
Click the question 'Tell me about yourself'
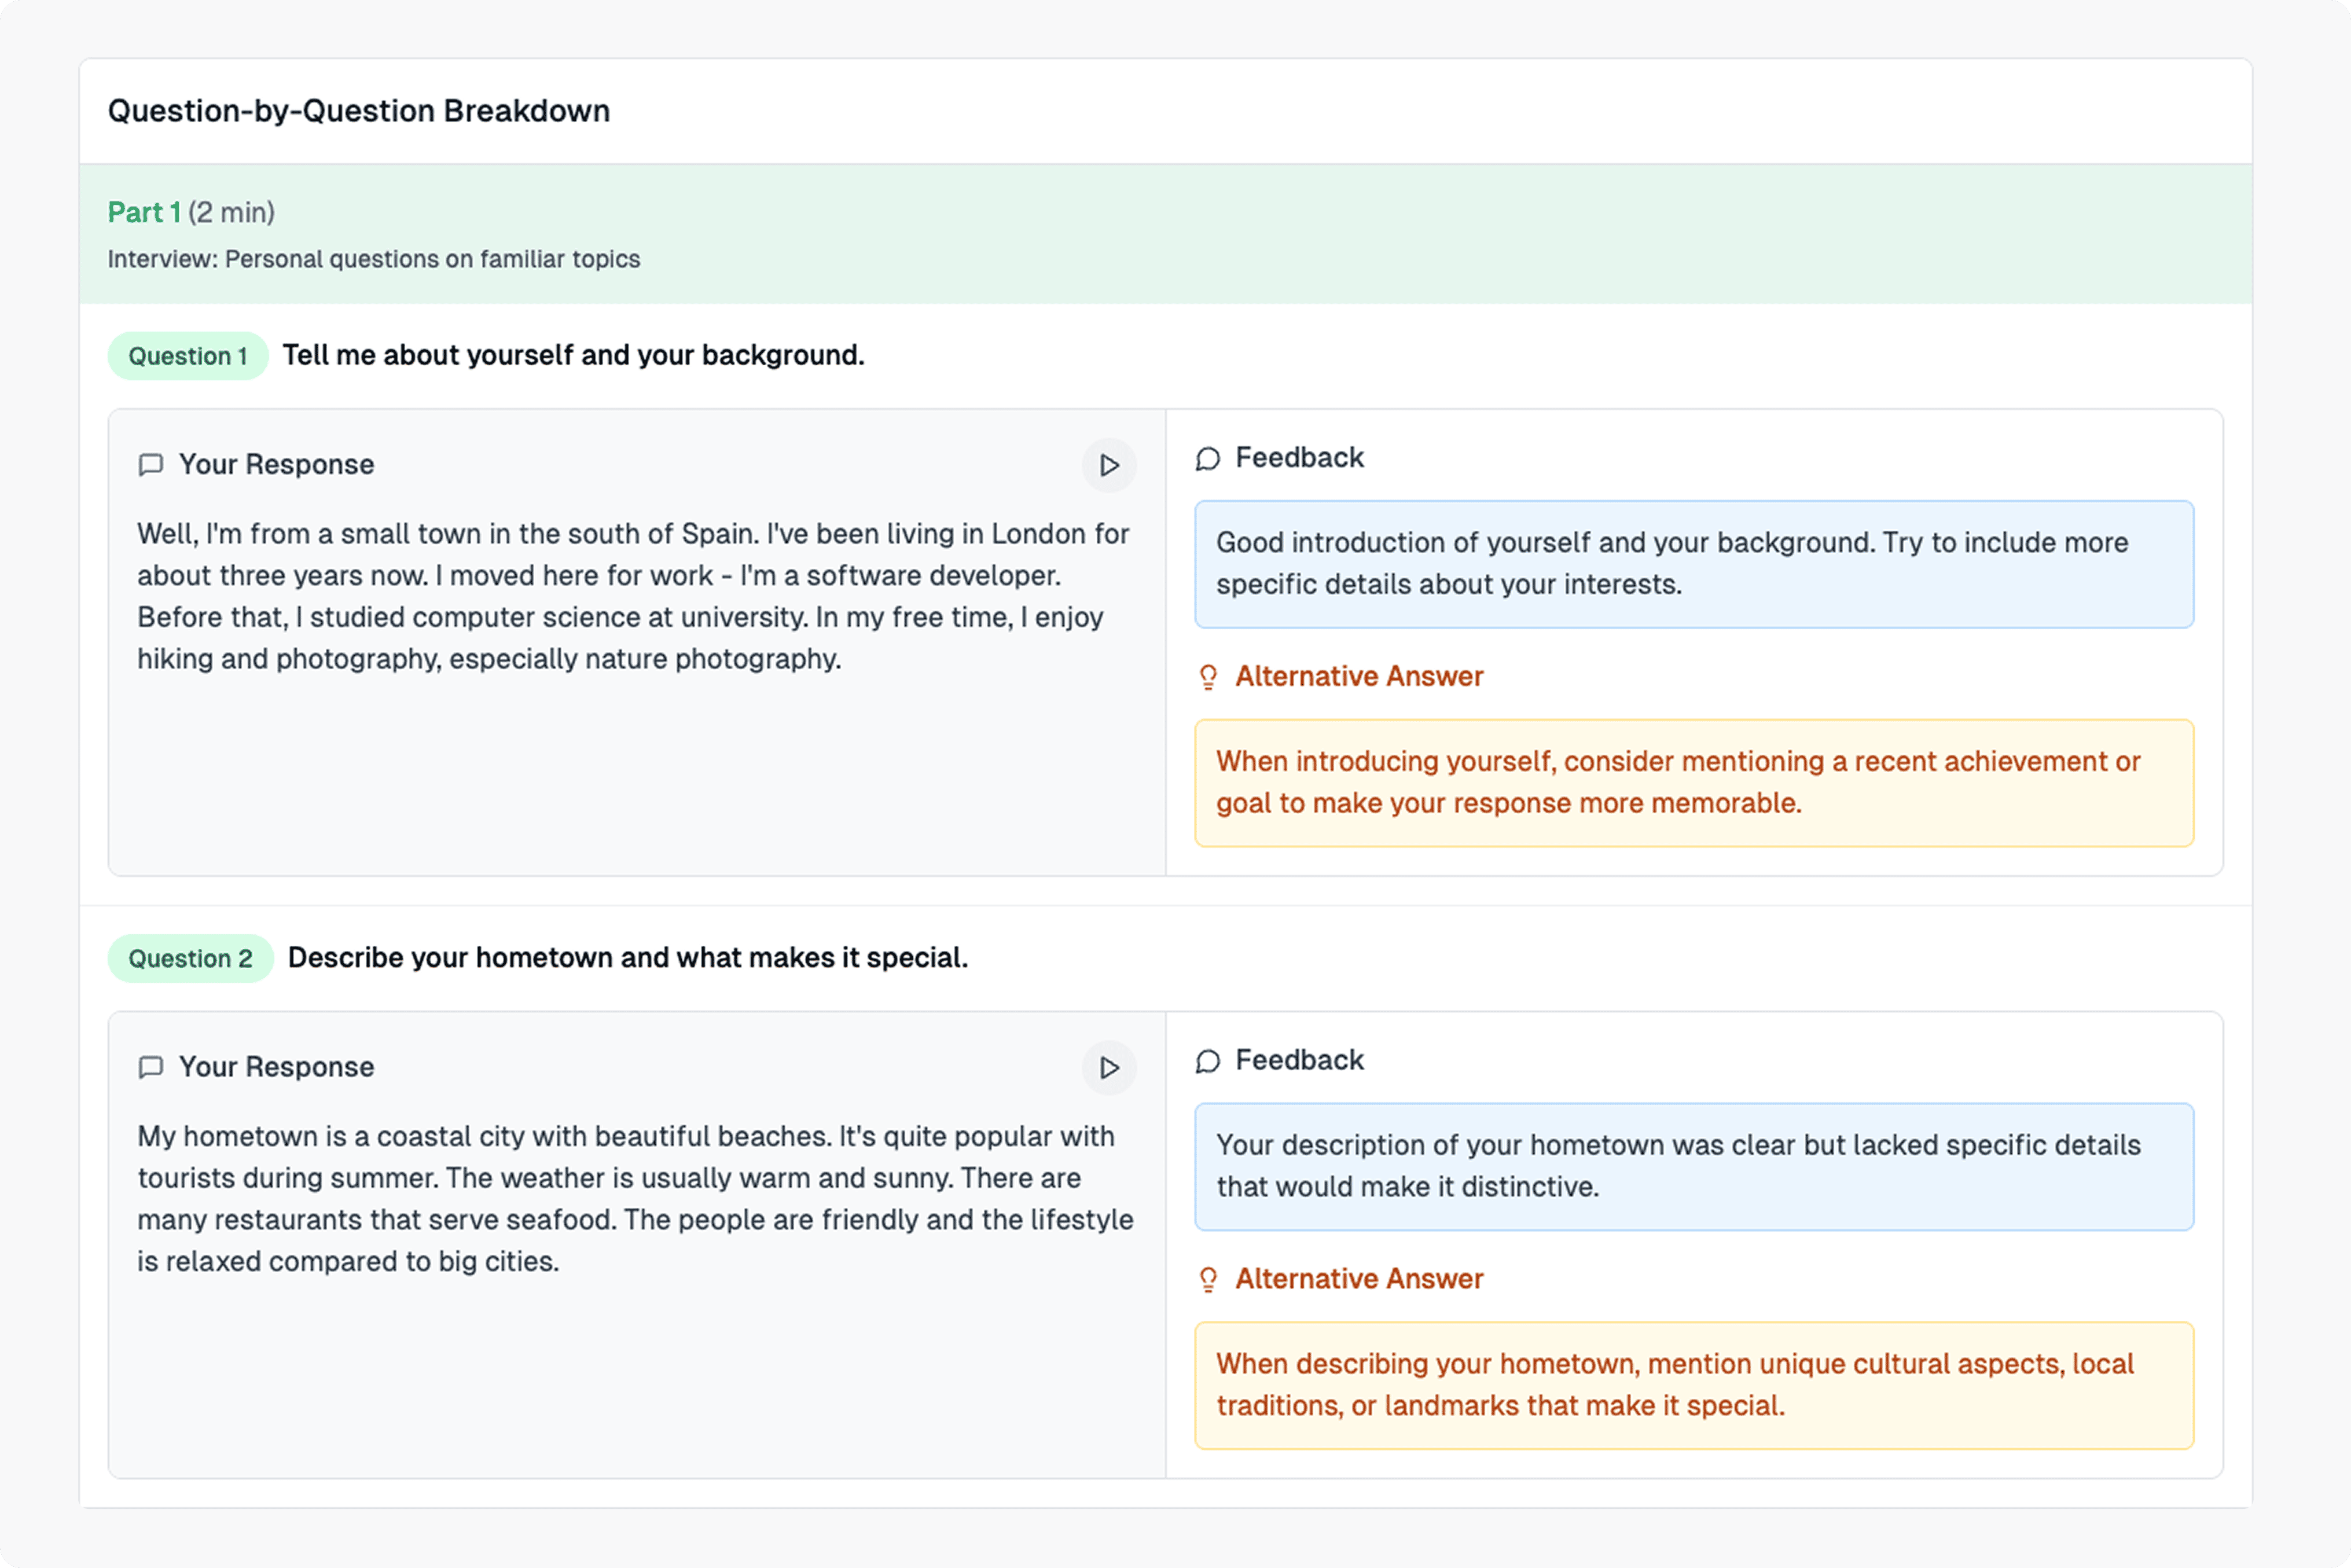coord(573,356)
